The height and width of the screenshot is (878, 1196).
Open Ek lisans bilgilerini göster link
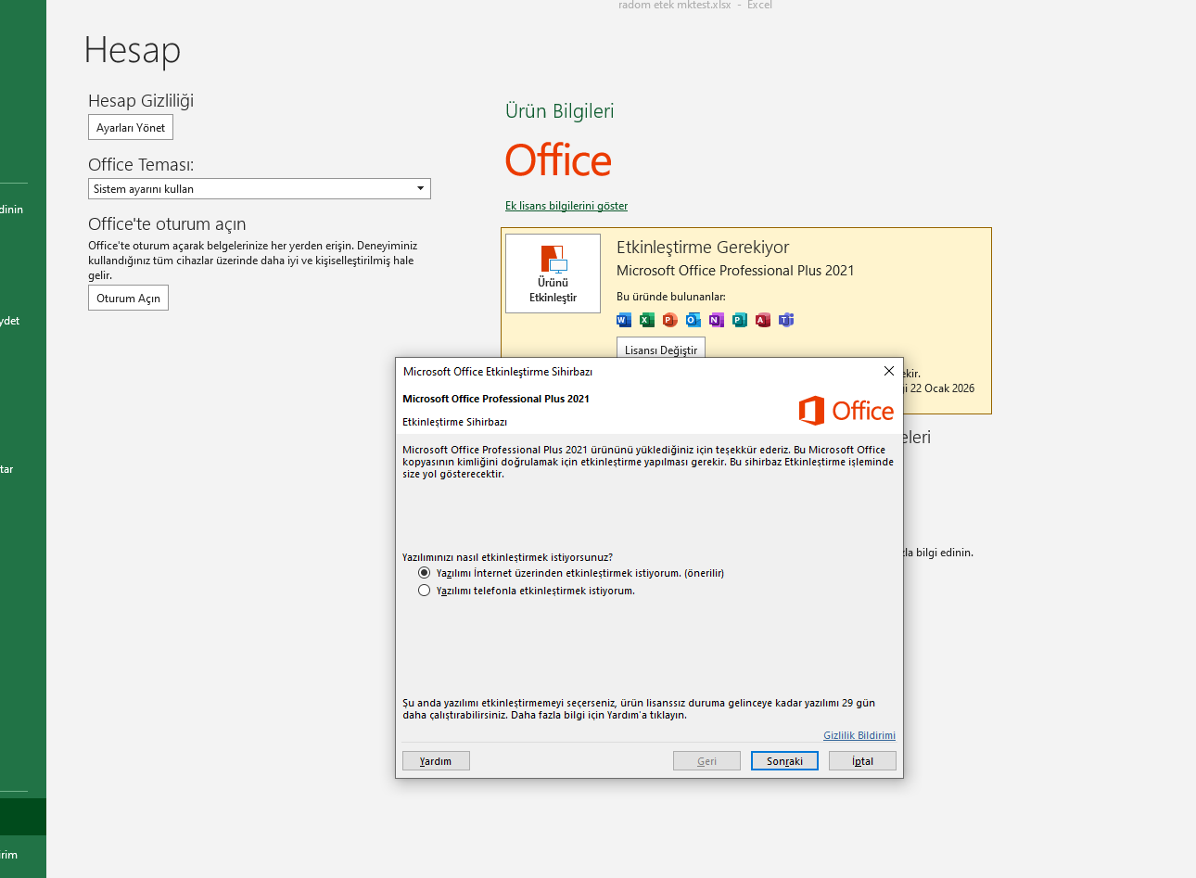pyautogui.click(x=566, y=206)
